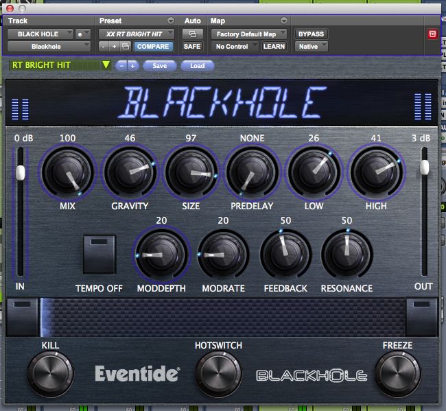Click the MIX knob
The height and width of the screenshot is (411, 446).
[68, 173]
